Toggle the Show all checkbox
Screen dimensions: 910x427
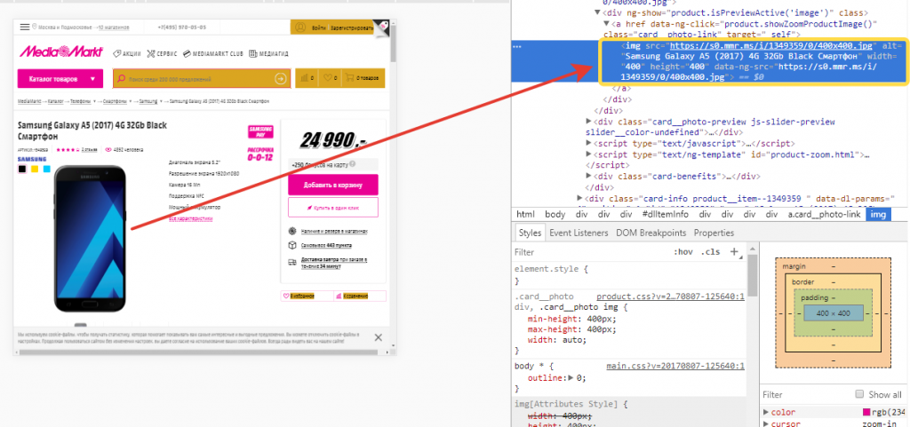pyautogui.click(x=858, y=394)
